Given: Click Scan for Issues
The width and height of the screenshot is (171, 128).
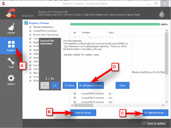Looking at the screenshot, I should (83, 113).
